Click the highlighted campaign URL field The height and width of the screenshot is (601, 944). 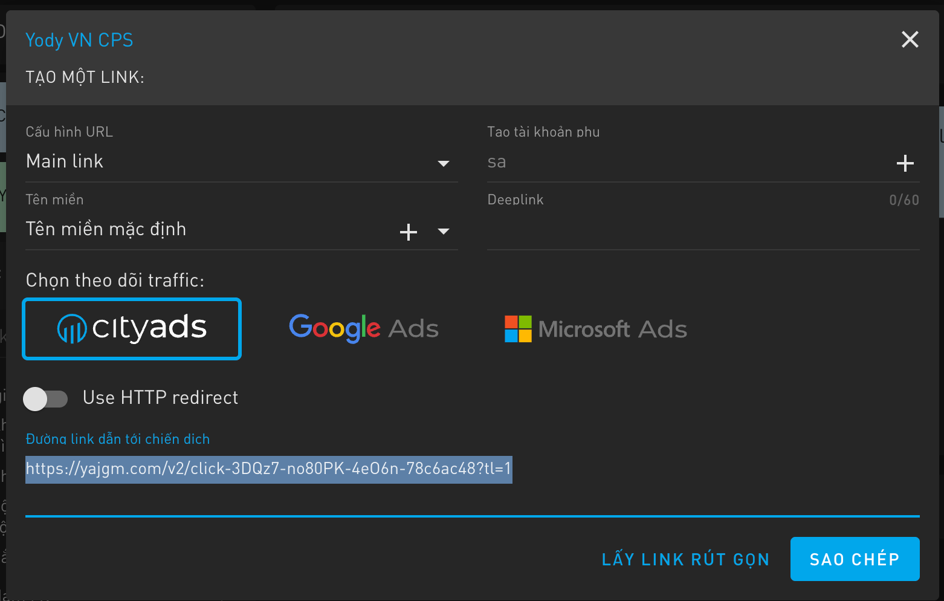click(x=268, y=469)
